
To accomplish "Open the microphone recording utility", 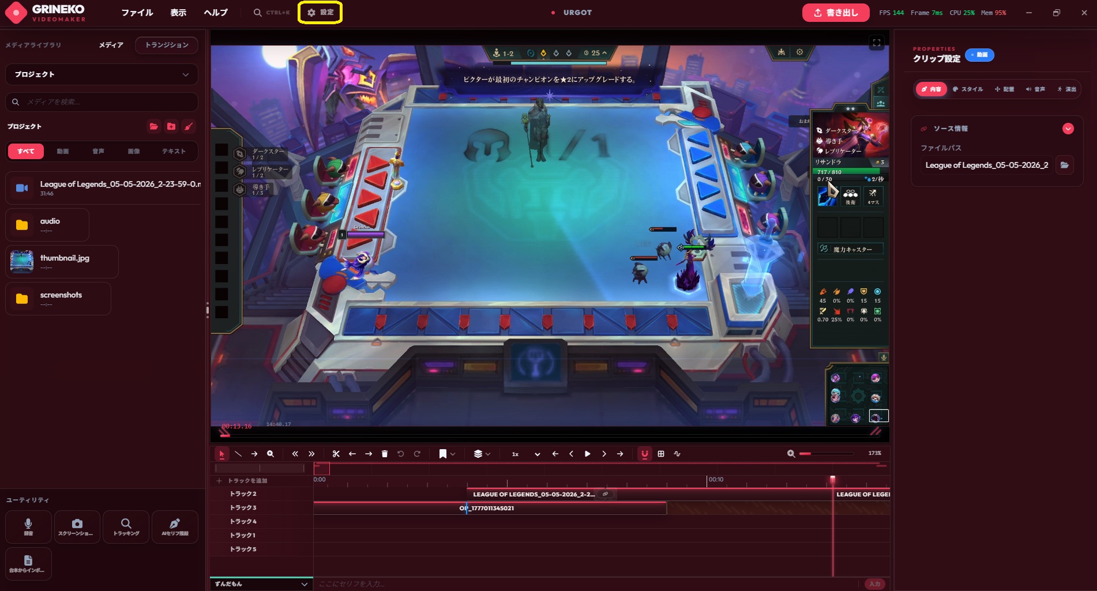I will (x=28, y=527).
